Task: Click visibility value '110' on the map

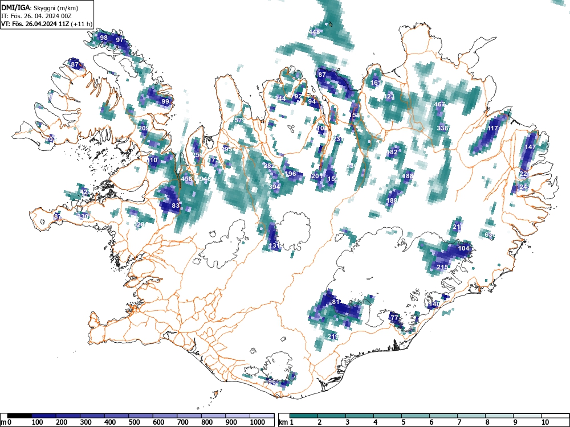Action: pyautogui.click(x=152, y=160)
